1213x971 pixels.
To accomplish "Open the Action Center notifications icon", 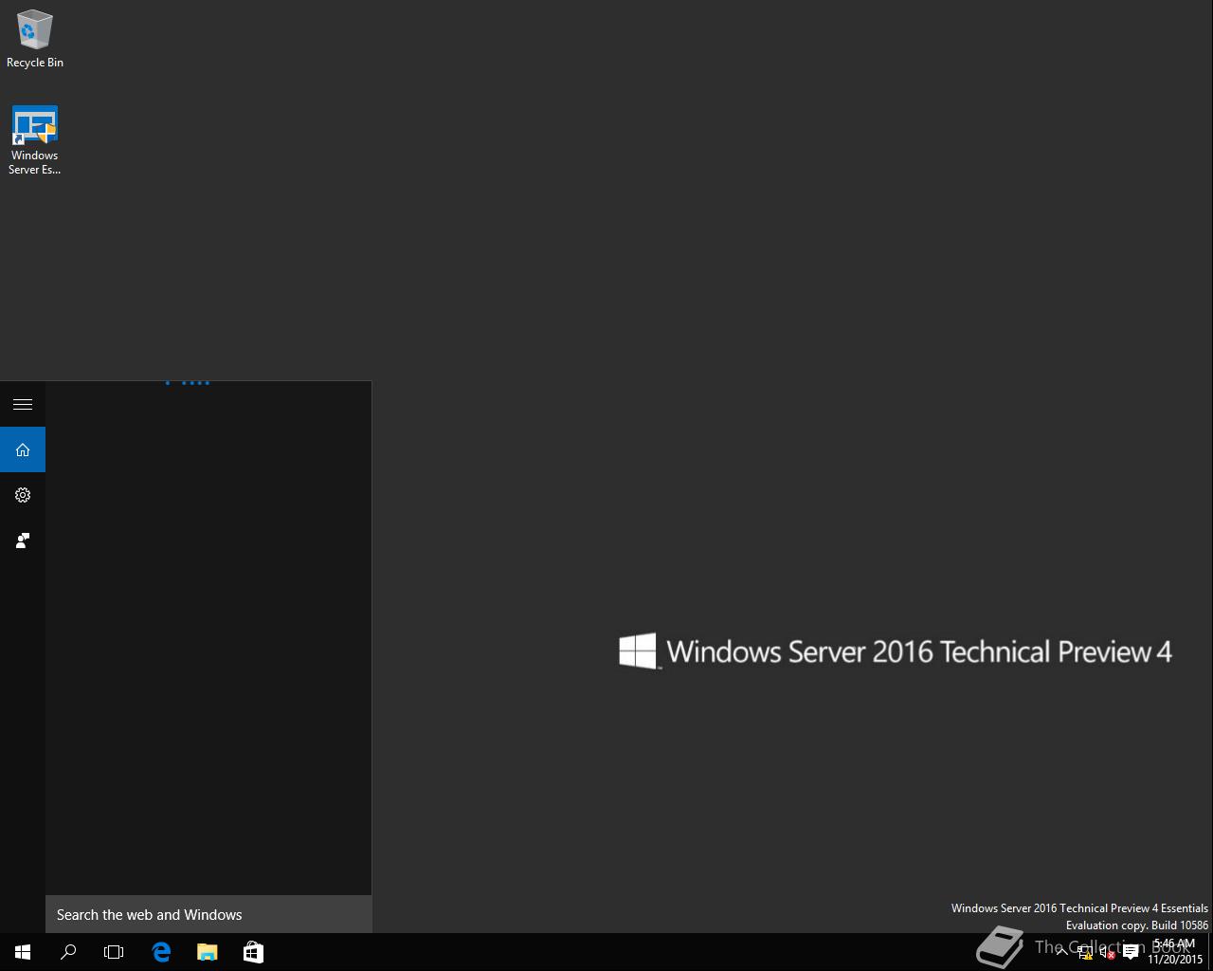I will pyautogui.click(x=1131, y=952).
